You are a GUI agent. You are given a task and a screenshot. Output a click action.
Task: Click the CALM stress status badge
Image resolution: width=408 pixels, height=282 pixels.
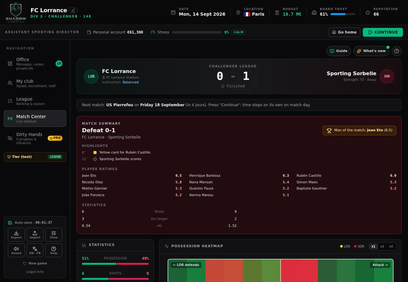[238, 32]
